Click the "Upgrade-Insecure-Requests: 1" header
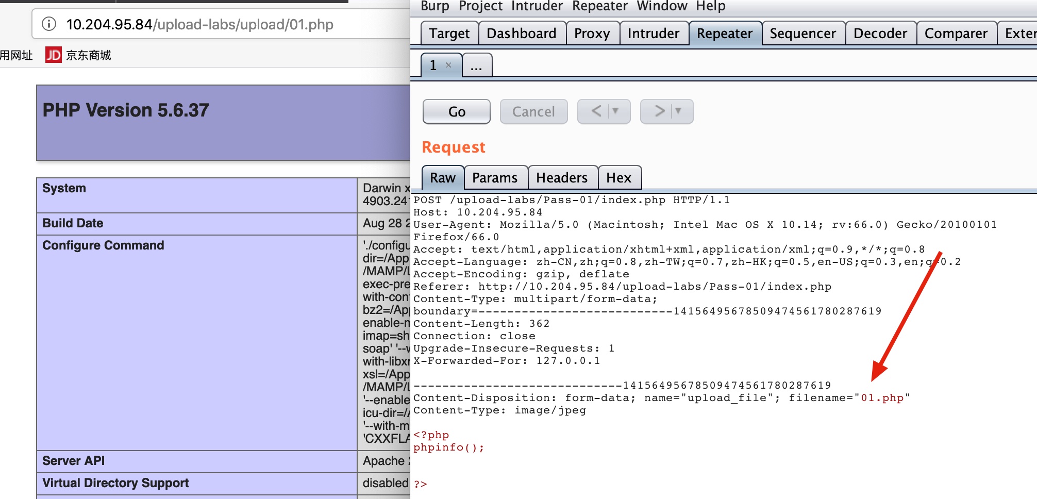Image resolution: width=1037 pixels, height=499 pixels. 514,348
